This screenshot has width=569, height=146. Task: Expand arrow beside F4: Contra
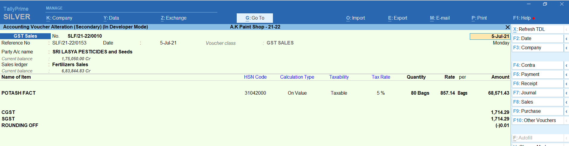[566, 65]
